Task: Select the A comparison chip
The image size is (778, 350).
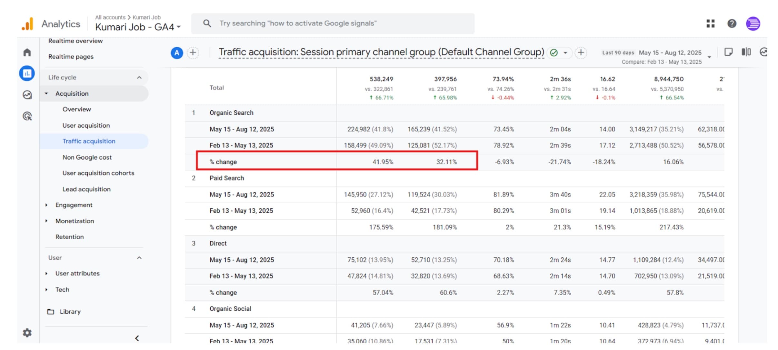Action: [177, 53]
